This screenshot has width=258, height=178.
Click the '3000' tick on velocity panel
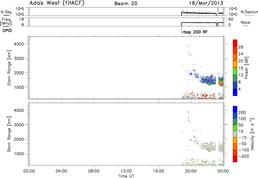pos(19,125)
